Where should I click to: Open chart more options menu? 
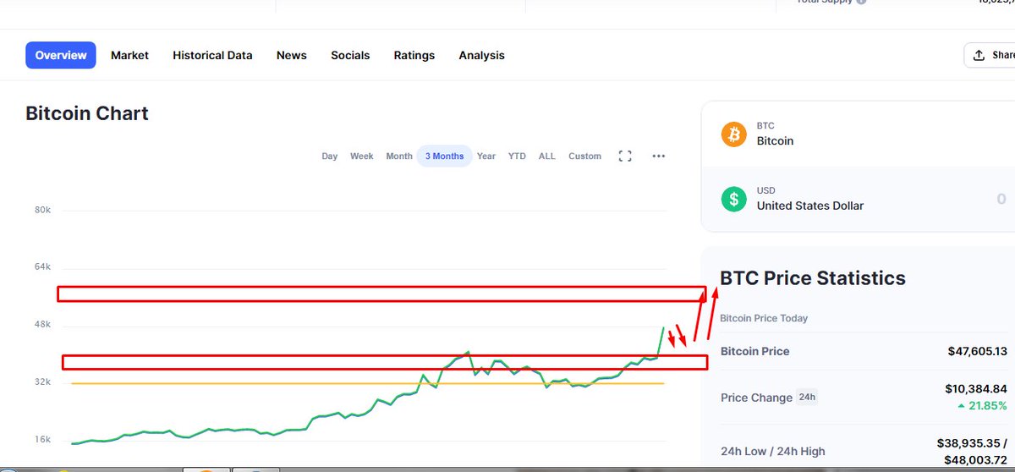point(659,156)
